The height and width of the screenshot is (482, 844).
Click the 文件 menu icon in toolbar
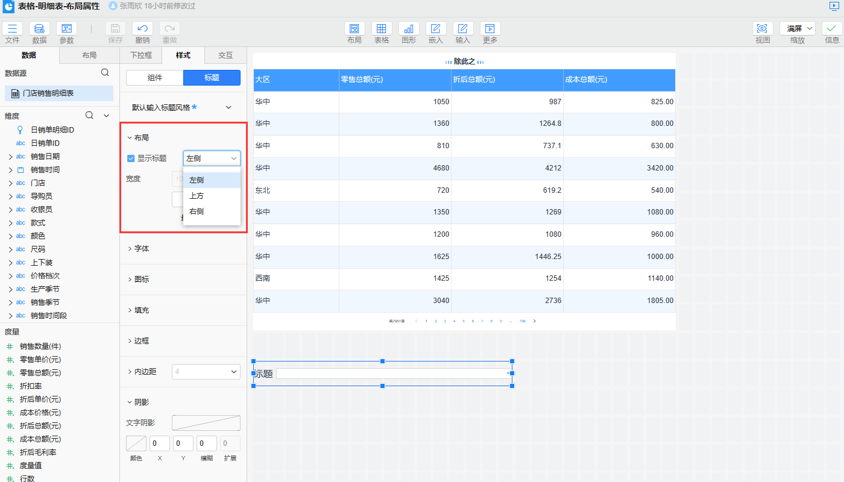pos(13,29)
